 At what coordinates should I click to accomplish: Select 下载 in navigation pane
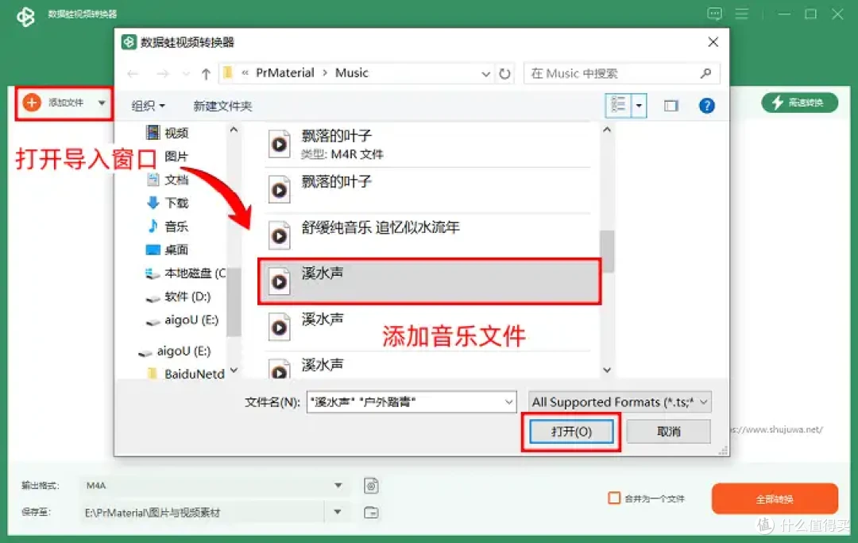click(168, 203)
